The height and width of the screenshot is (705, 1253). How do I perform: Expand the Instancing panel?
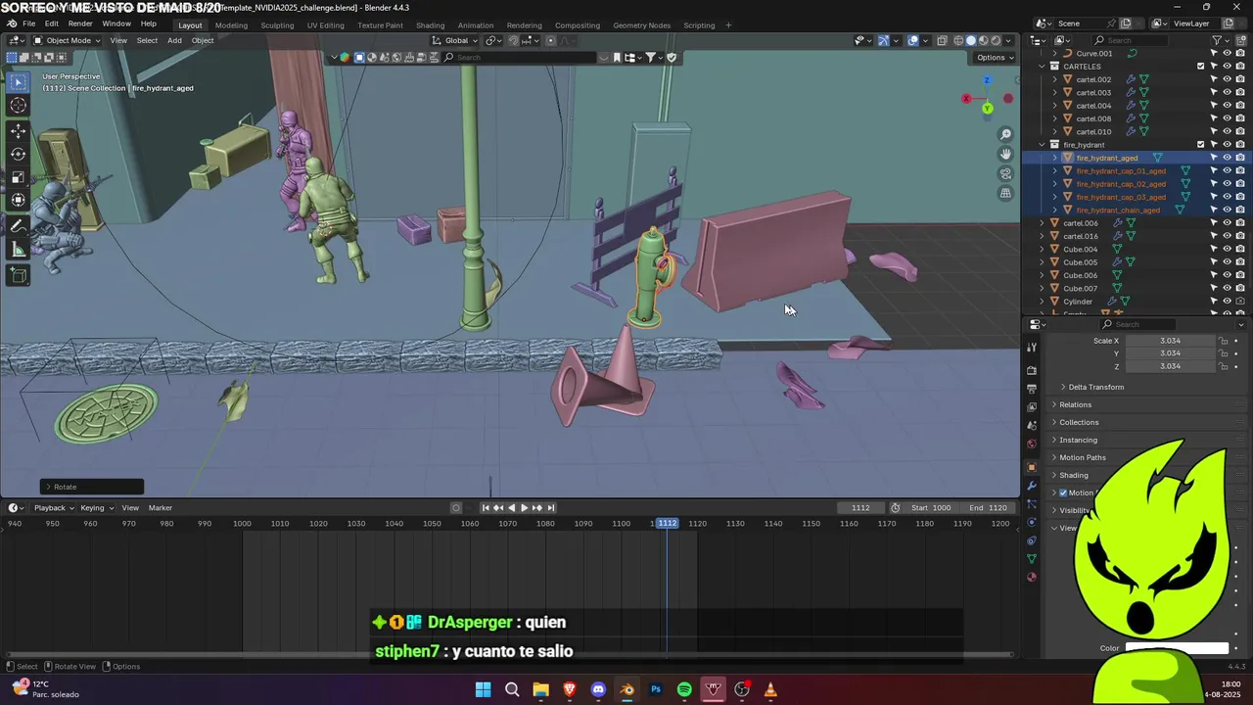(x=1077, y=440)
